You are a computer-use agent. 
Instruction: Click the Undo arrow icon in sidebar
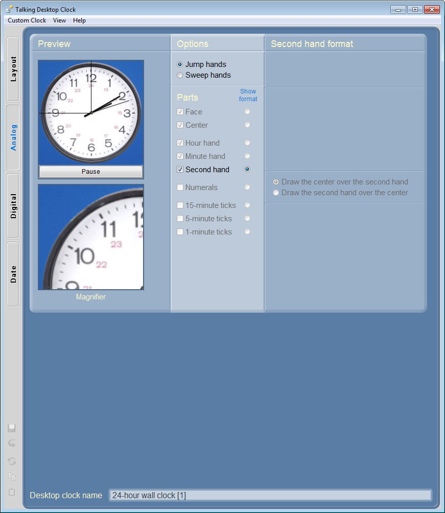[12, 444]
